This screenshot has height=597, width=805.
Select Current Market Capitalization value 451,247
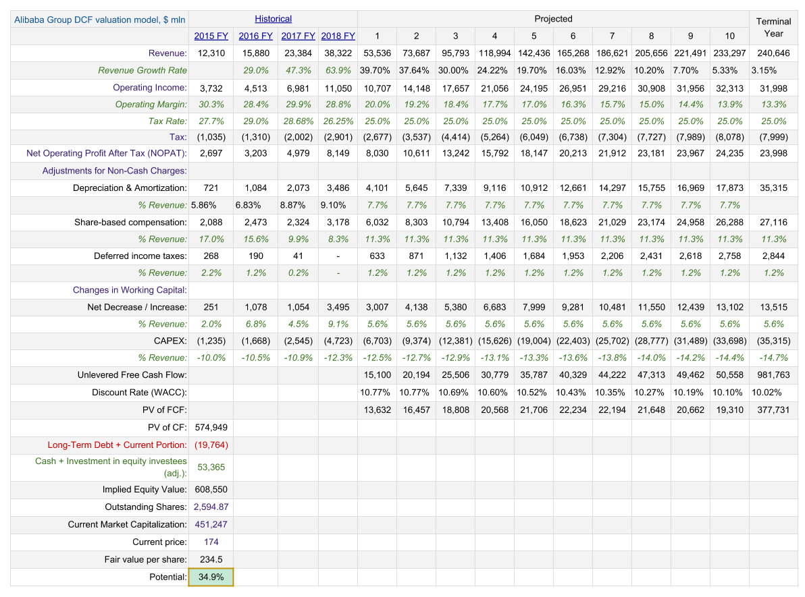pos(211,524)
